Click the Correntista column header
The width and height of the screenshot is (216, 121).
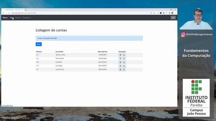point(59,52)
